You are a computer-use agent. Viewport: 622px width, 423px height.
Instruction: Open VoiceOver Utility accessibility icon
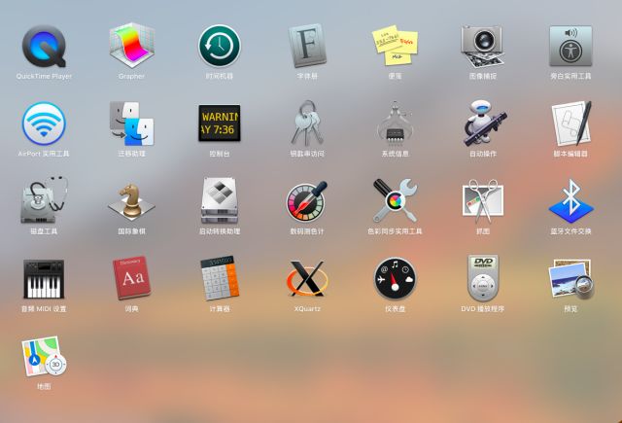[570, 46]
